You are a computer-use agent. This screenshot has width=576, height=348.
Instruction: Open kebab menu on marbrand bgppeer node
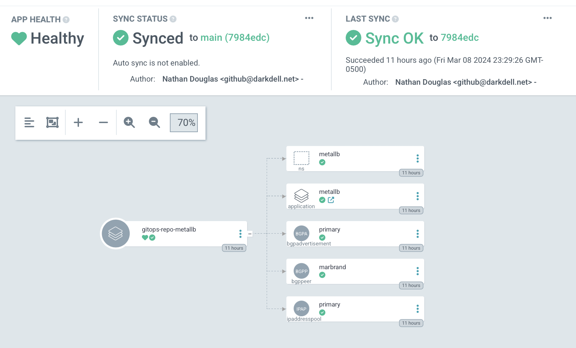(x=418, y=271)
